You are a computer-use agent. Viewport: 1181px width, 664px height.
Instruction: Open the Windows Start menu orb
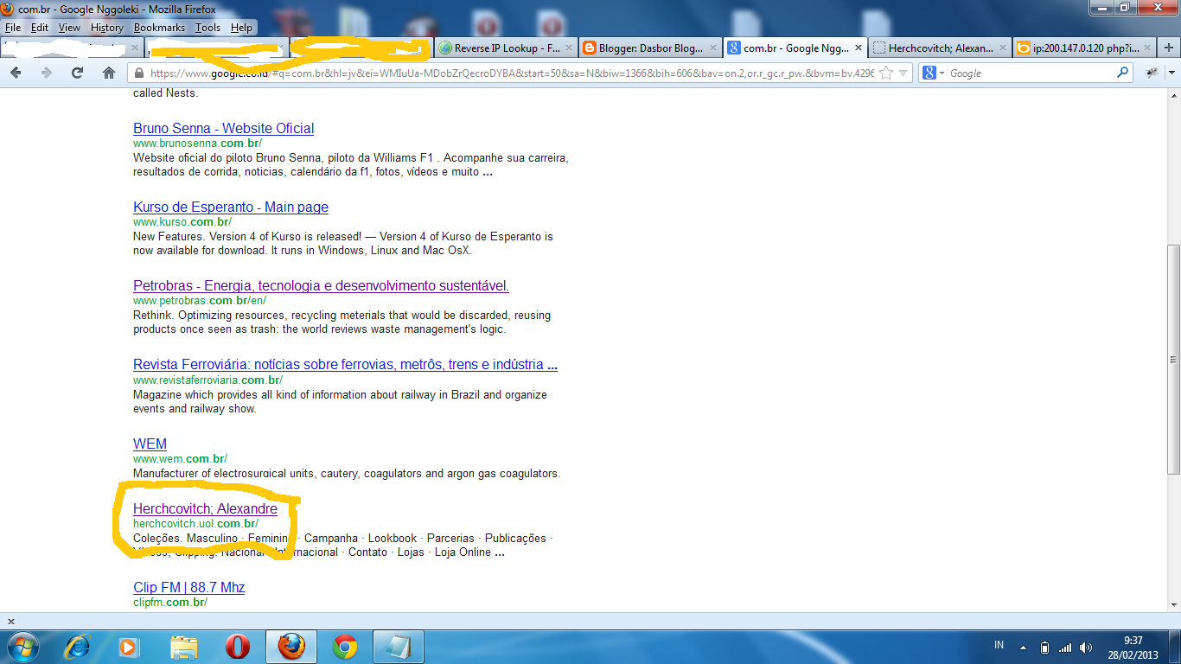click(x=22, y=647)
